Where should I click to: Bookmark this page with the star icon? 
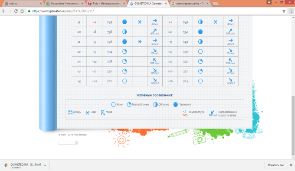[x=284, y=11]
